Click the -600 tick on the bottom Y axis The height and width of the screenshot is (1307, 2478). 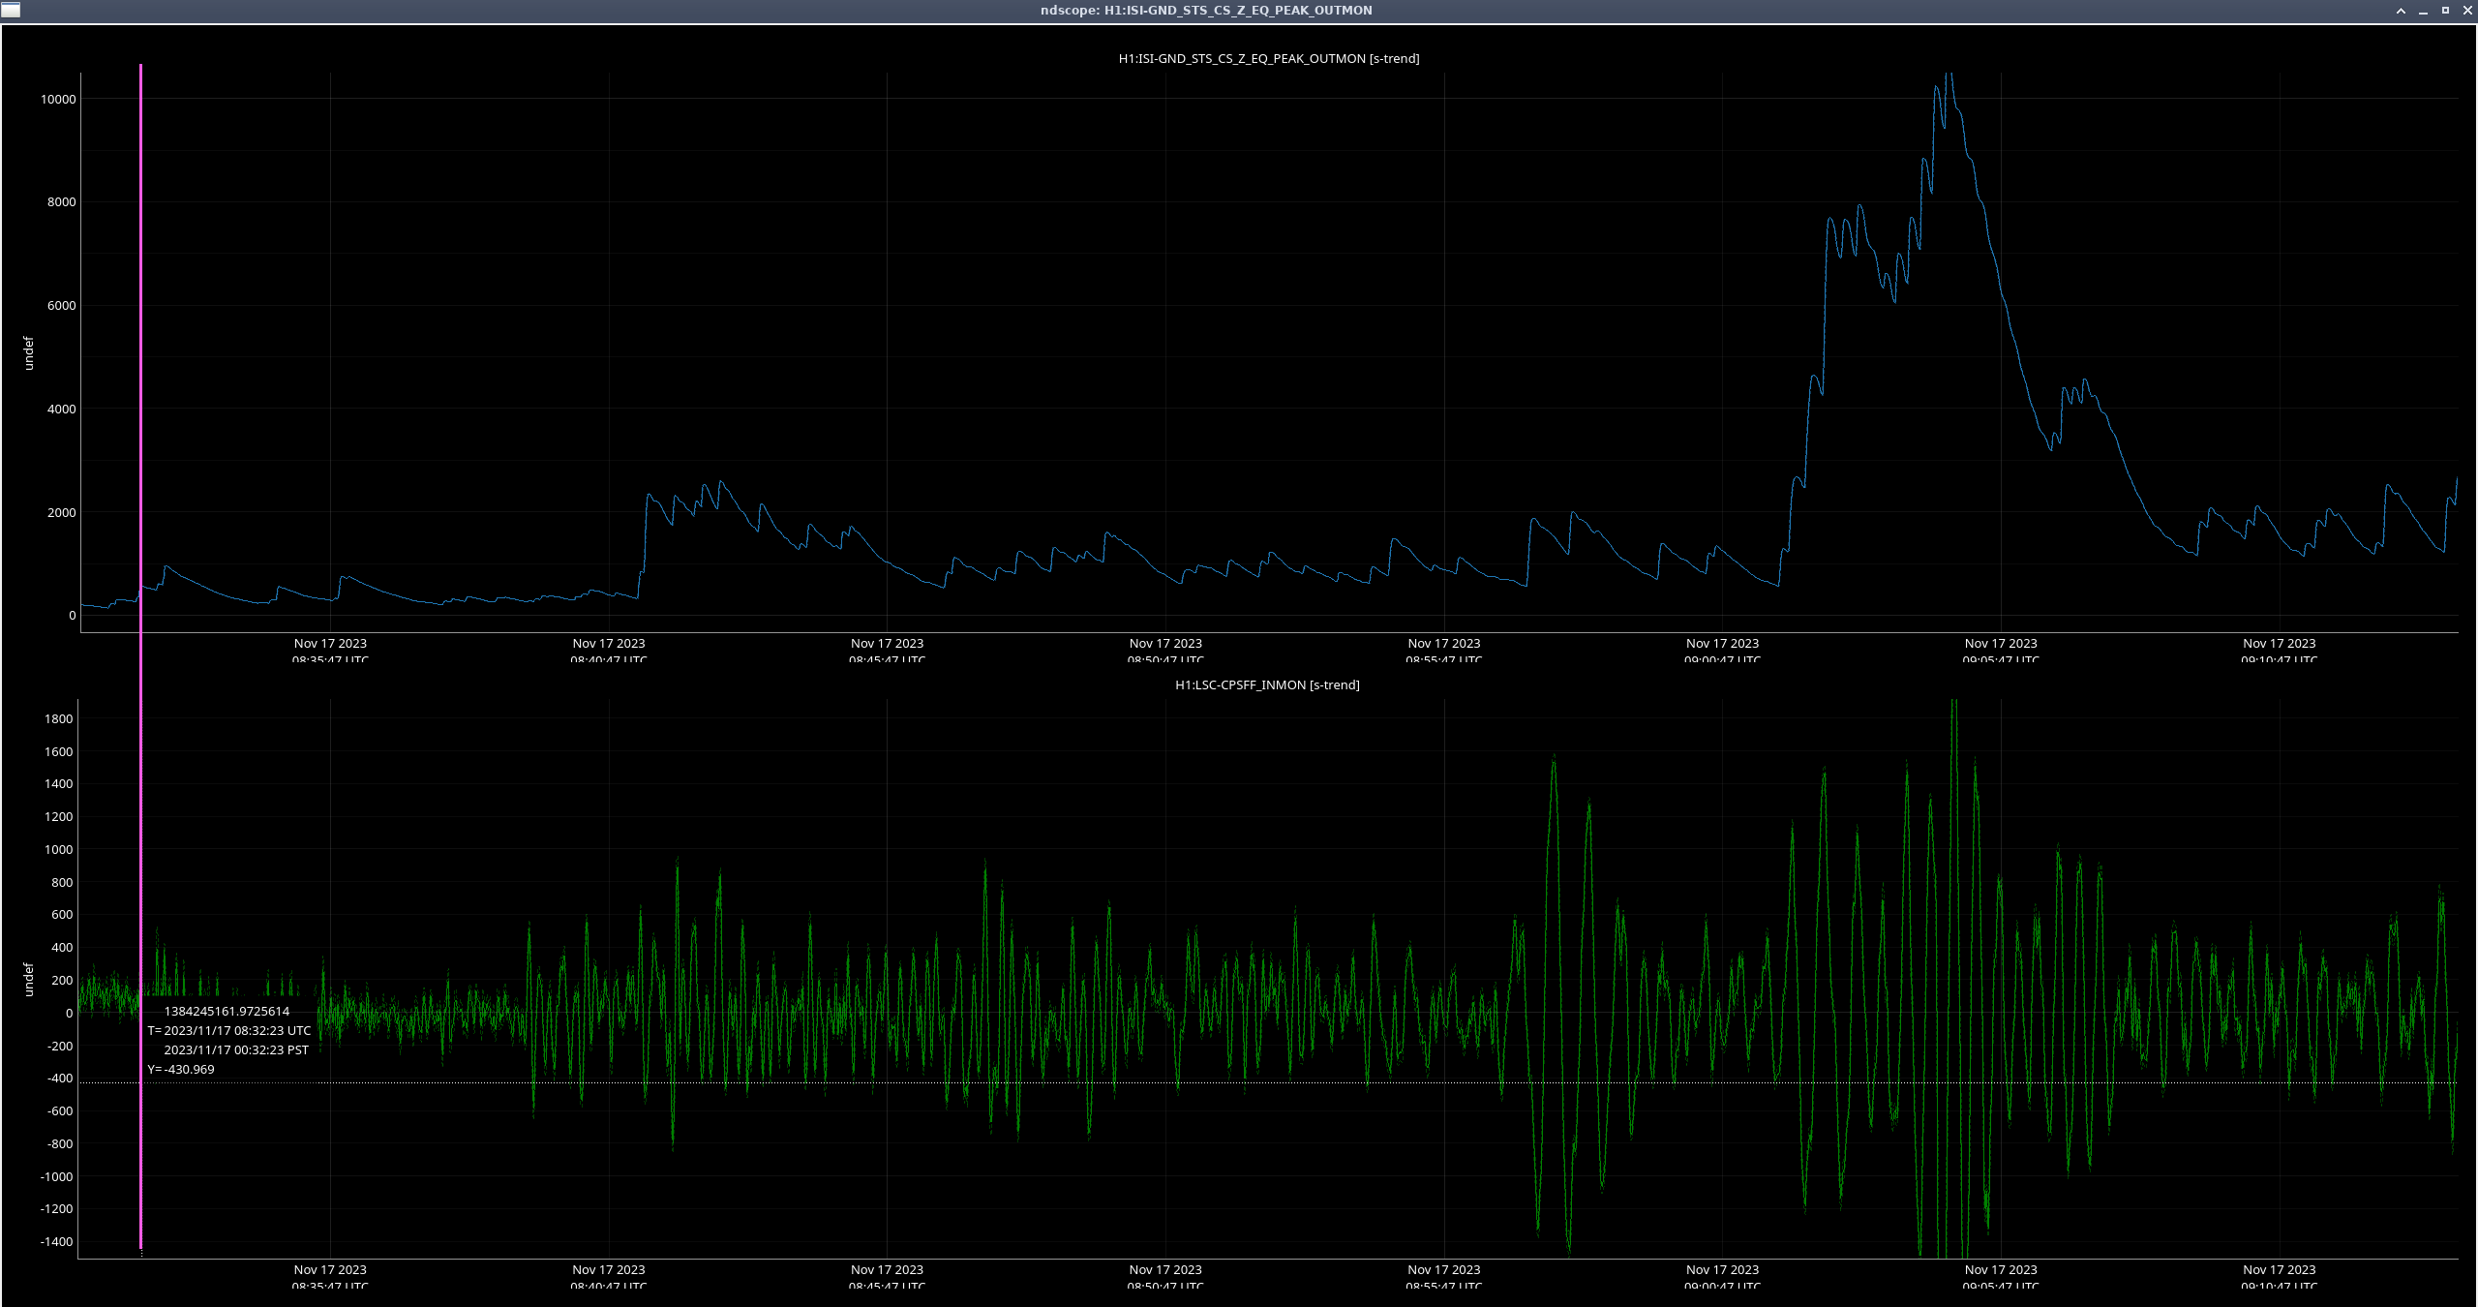click(60, 1110)
